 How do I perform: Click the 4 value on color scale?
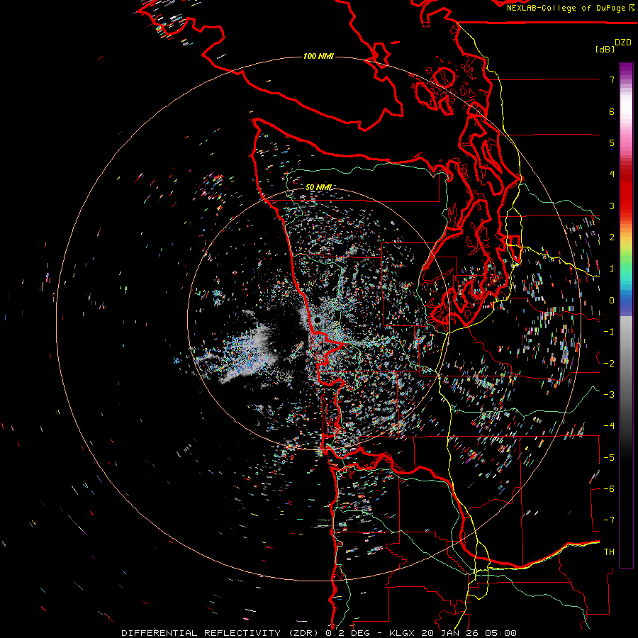[612, 174]
